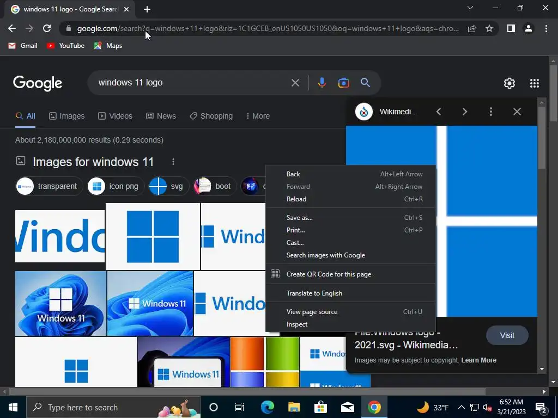Go back using the browser back arrow
Screen dimensions: 558x418
[12, 28]
